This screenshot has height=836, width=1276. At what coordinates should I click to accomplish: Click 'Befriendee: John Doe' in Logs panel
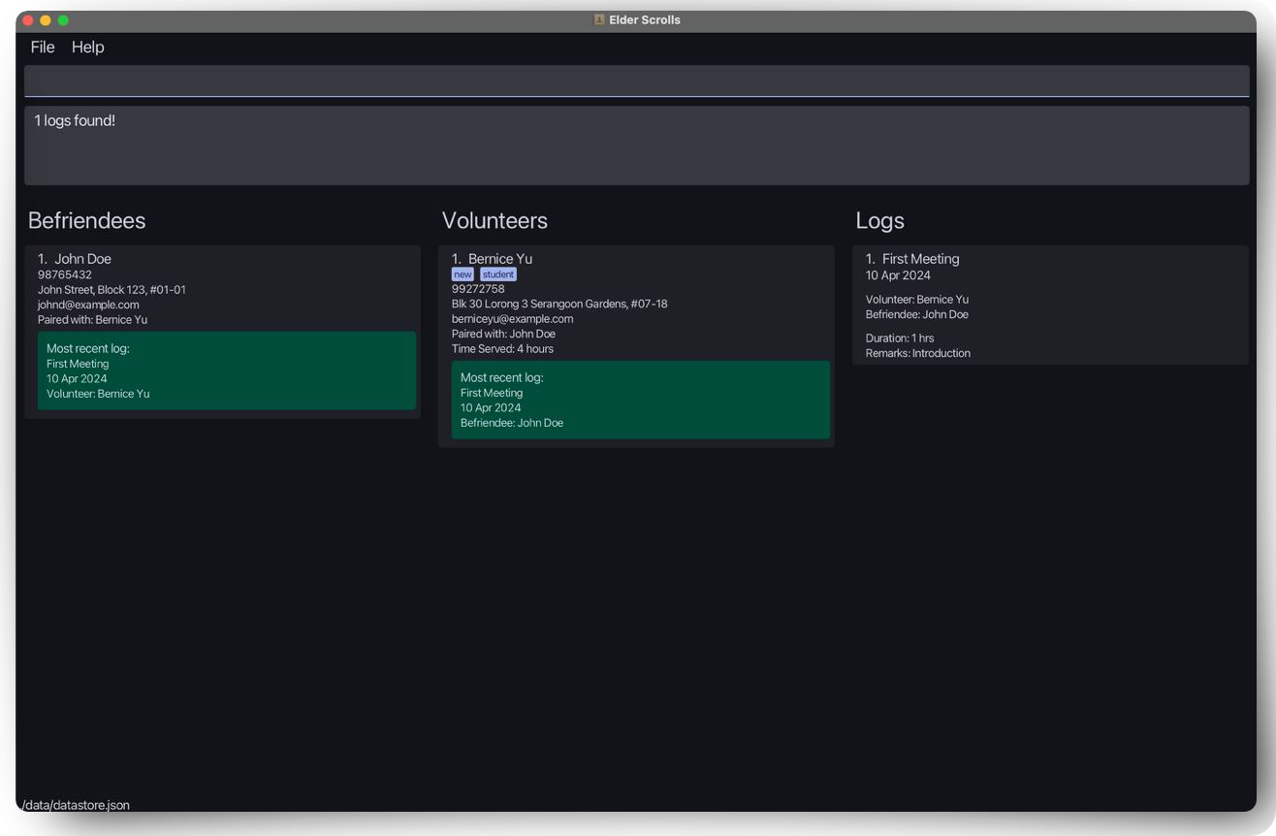tap(917, 314)
